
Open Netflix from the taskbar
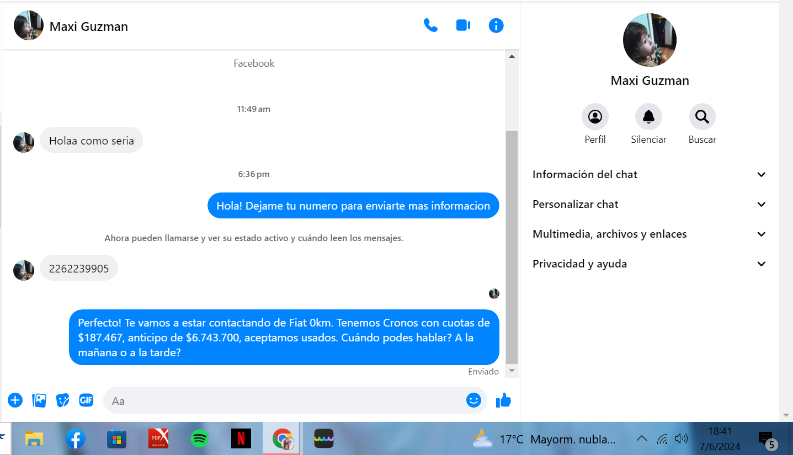click(241, 439)
